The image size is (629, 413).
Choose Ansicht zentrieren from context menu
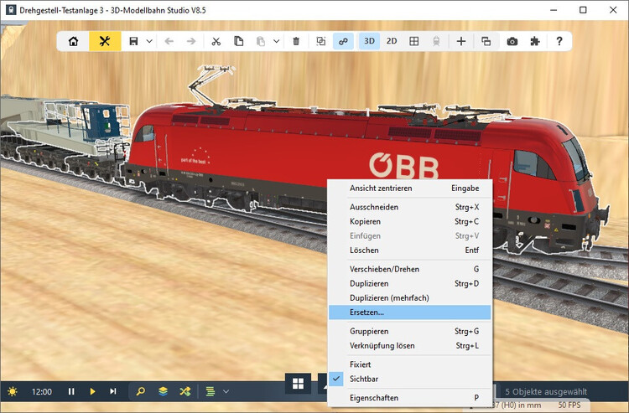409,188
